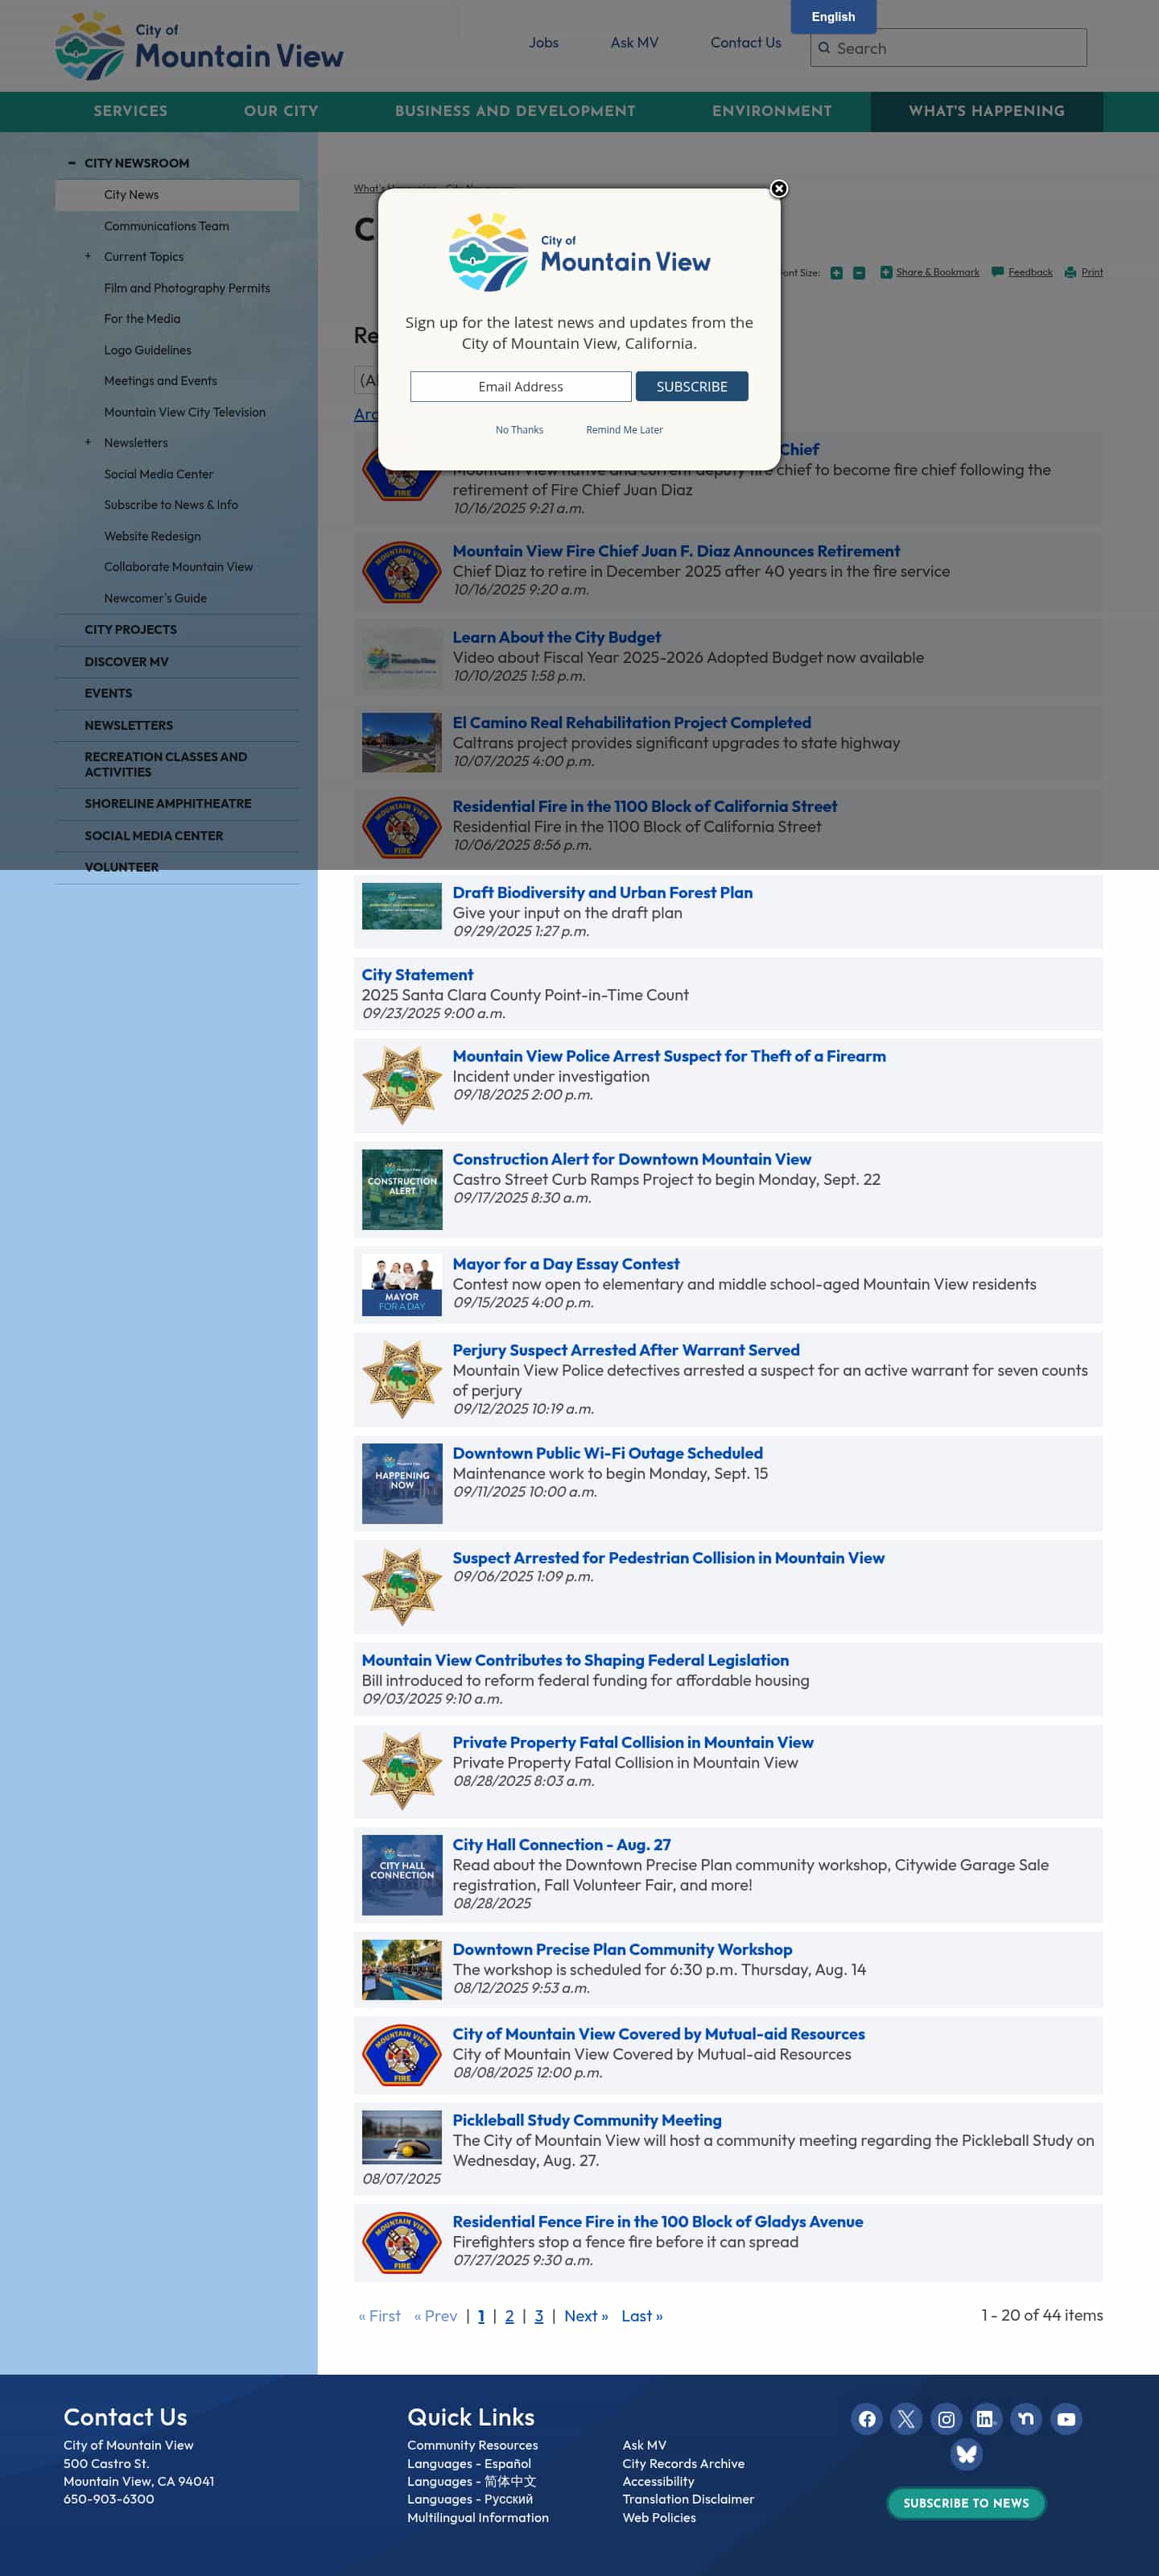Go to the Next page of results
This screenshot has width=1159, height=2576.
(585, 2316)
